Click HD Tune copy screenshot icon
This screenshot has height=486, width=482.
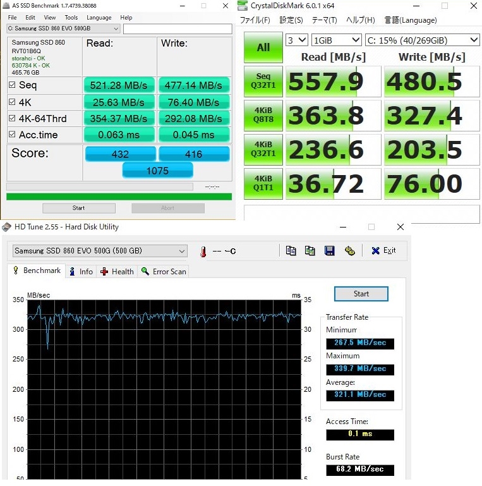310,250
